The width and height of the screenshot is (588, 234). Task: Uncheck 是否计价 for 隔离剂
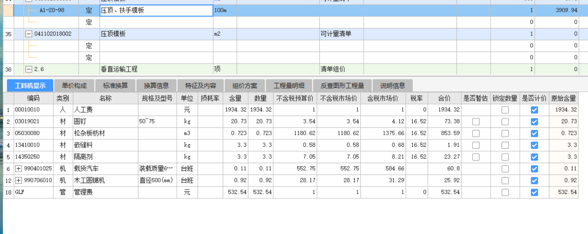click(534, 157)
